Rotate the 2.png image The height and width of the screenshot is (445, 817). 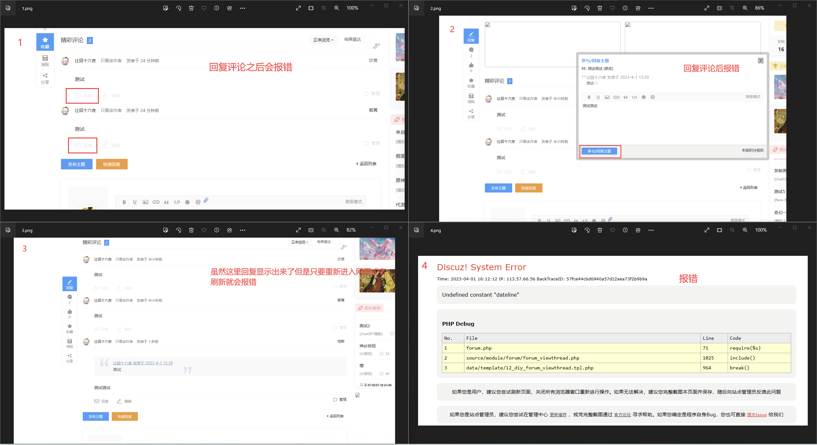(x=587, y=8)
